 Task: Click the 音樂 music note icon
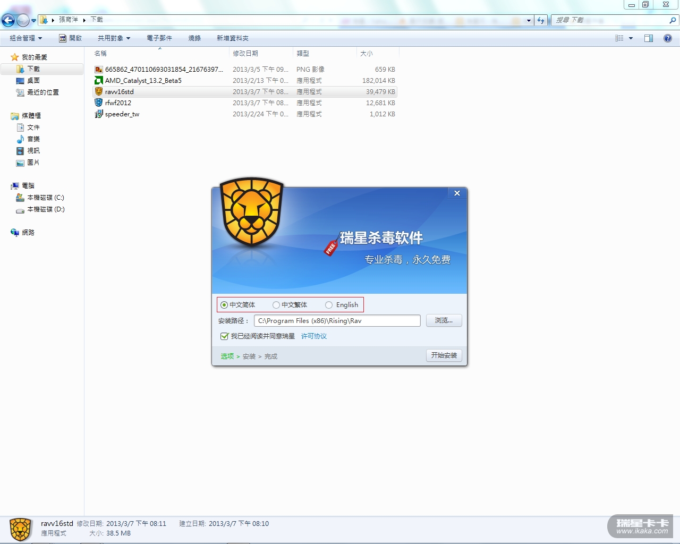pyautogui.click(x=20, y=139)
